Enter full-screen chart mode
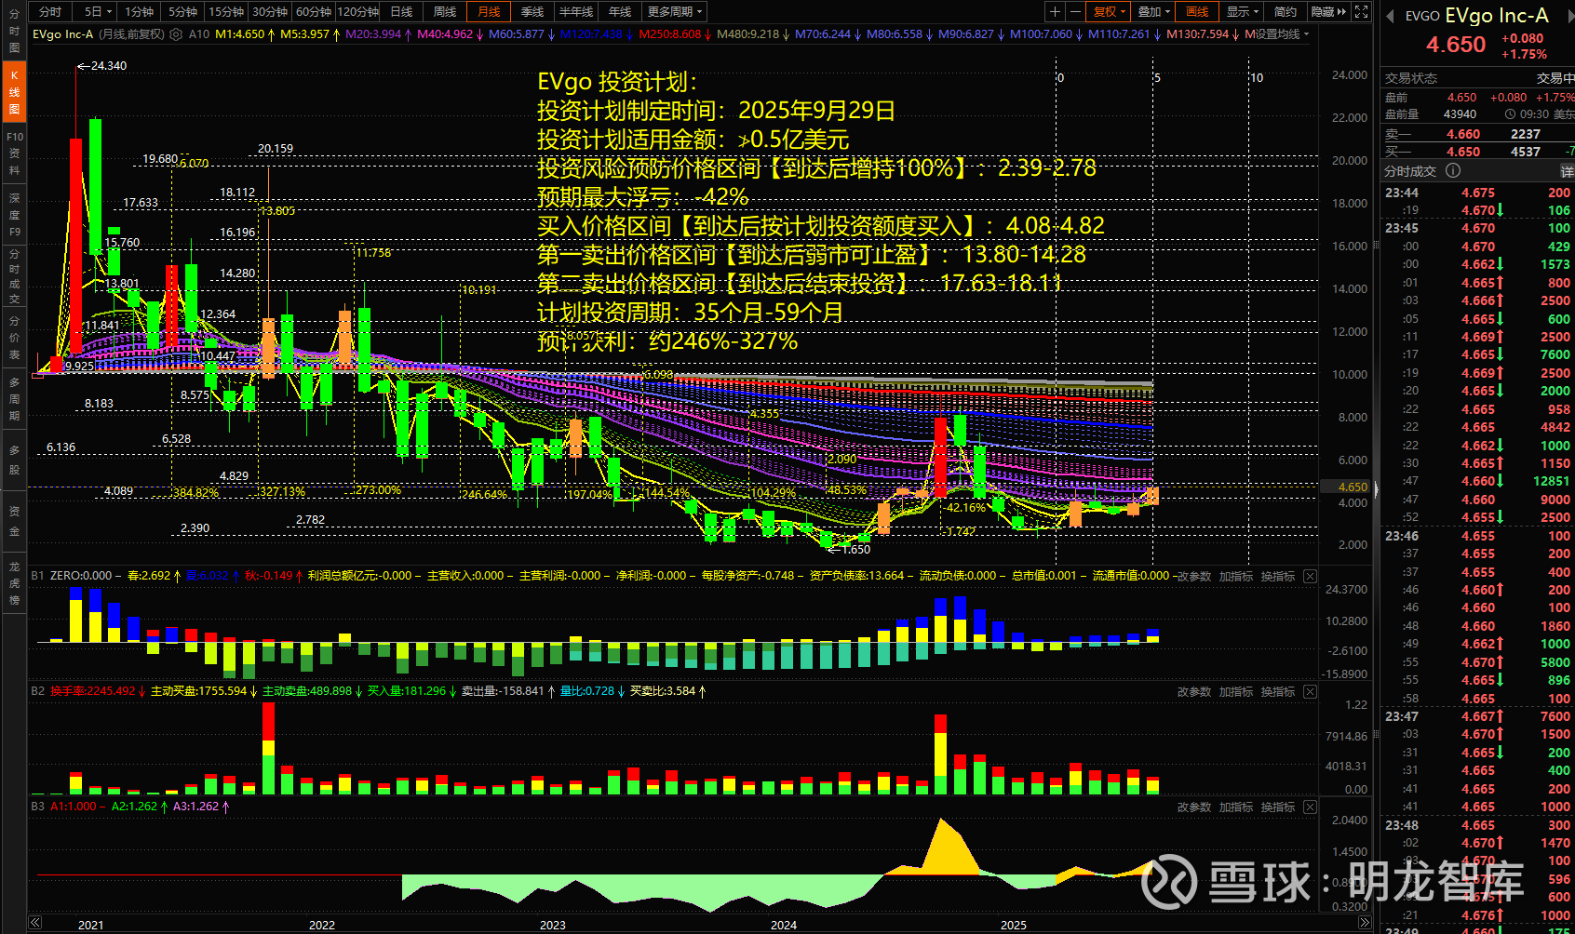Viewport: 1575px width, 934px height. [1361, 12]
